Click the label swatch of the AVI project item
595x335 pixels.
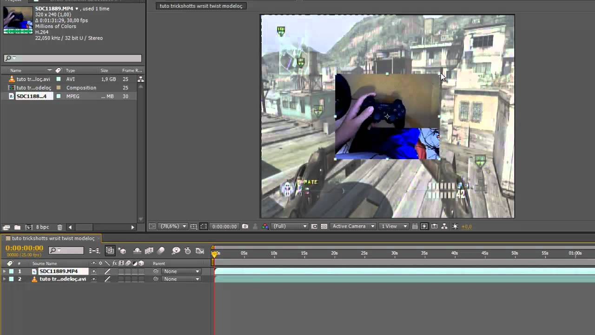coord(59,79)
